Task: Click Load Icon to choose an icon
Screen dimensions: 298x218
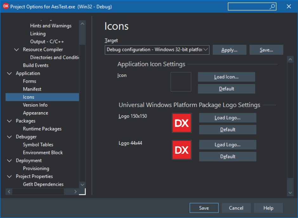Action: click(x=226, y=77)
